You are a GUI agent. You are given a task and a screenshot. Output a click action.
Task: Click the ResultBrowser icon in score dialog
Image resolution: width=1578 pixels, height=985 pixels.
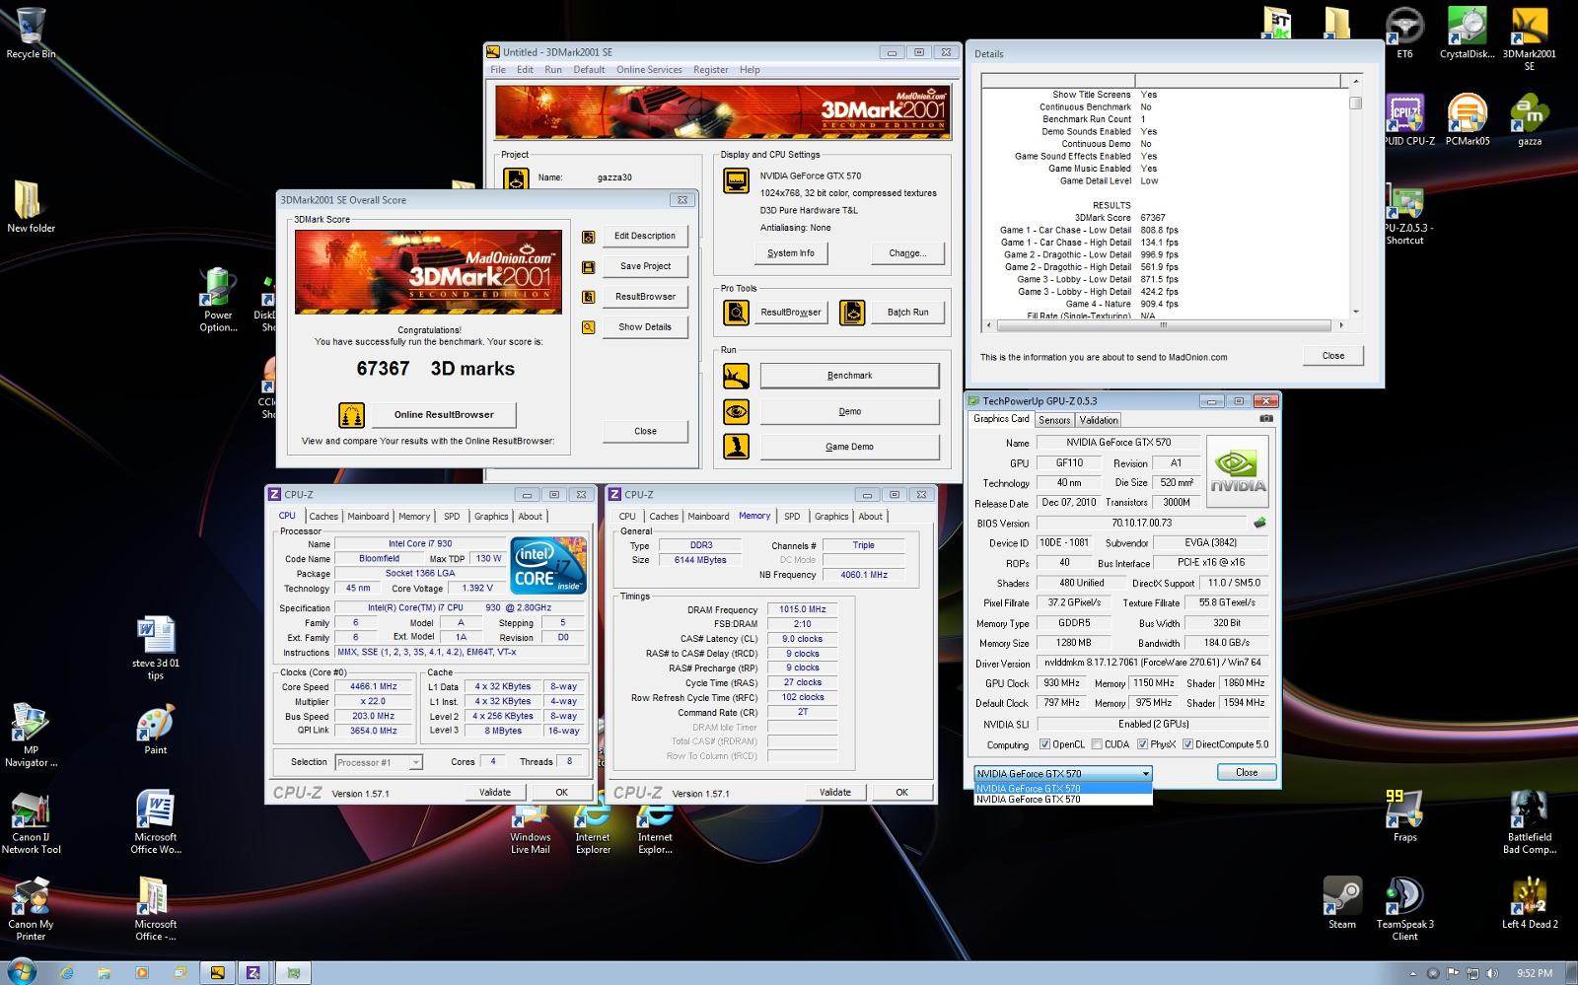pos(589,297)
